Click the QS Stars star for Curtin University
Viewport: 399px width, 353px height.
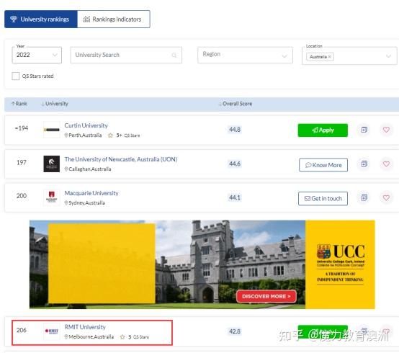pos(110,135)
